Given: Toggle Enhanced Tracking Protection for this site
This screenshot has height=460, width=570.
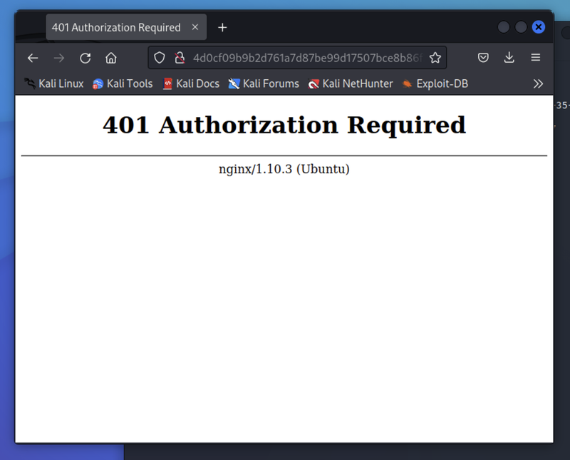Looking at the screenshot, I should [x=160, y=57].
